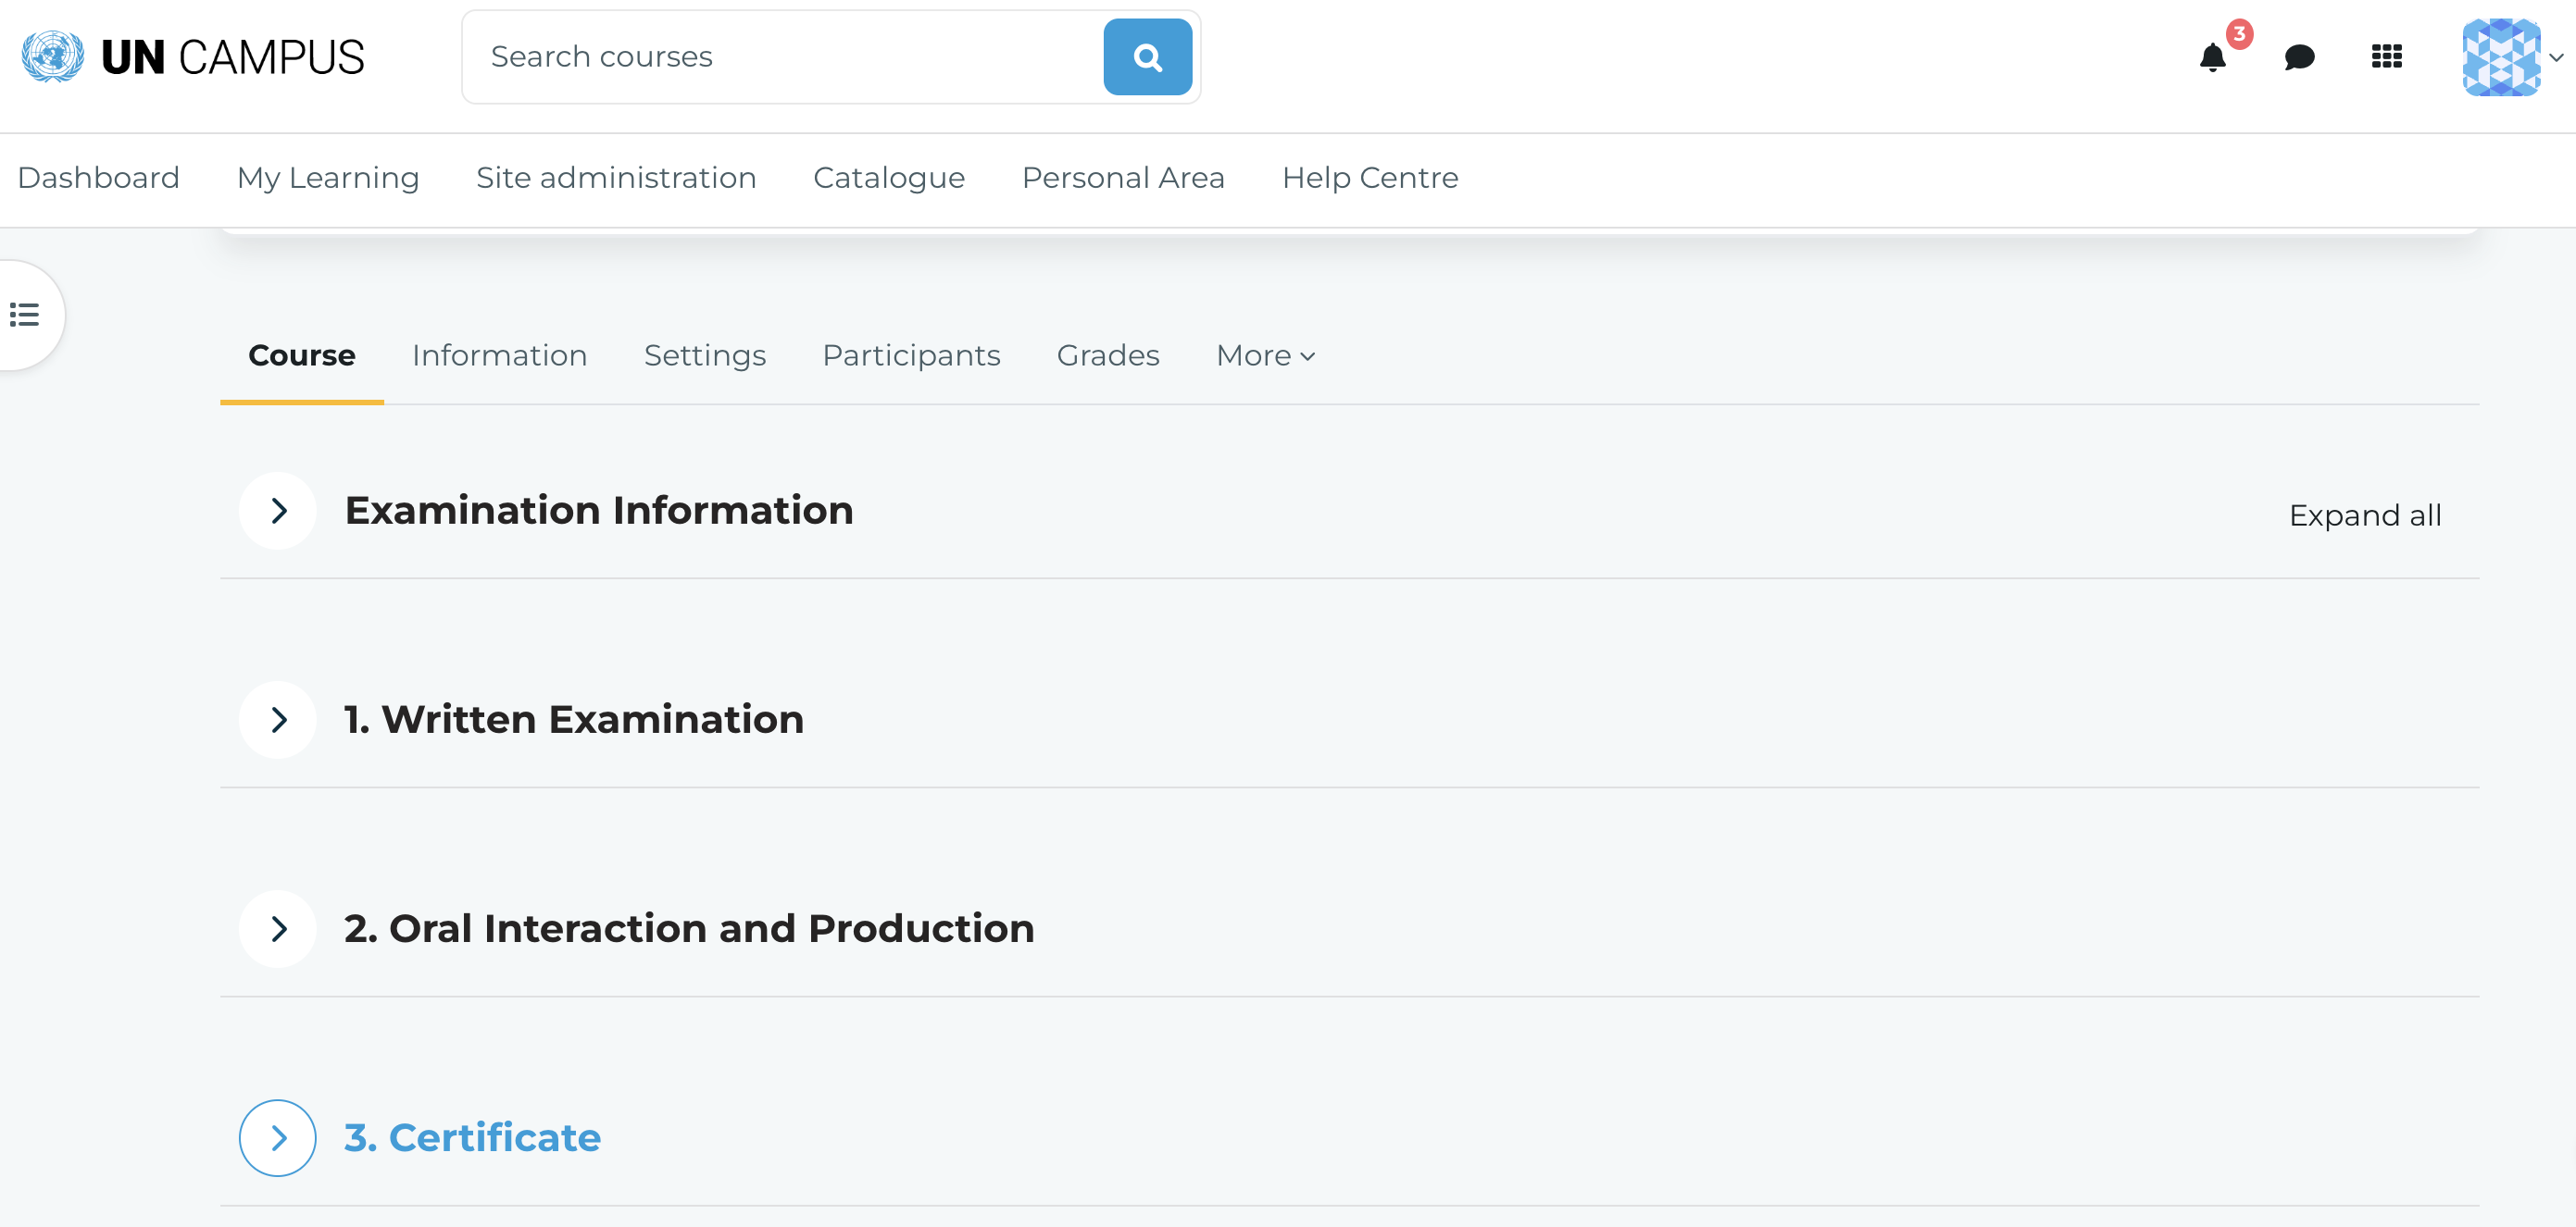Image resolution: width=2576 pixels, height=1227 pixels.
Task: Open the apps grid menu icon
Action: pyautogui.click(x=2386, y=57)
